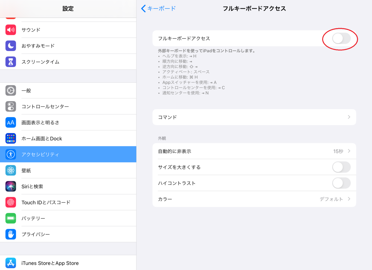This screenshot has width=372, height=270.
Task: Tap the Siri icon in sidebar
Action: (x=11, y=186)
